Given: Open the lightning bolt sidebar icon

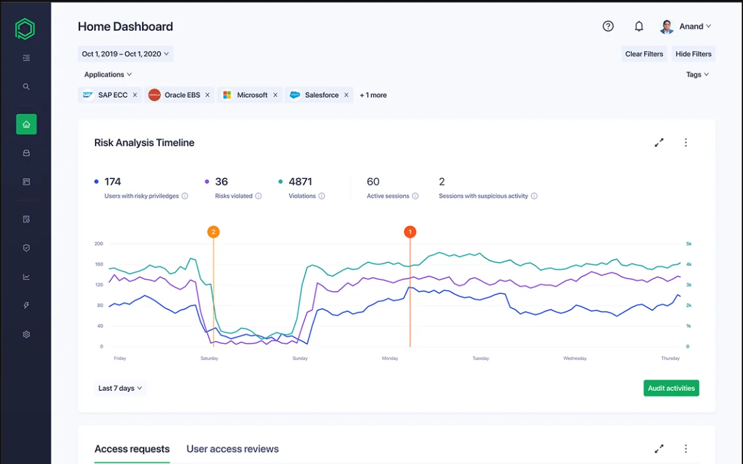Looking at the screenshot, I should [x=26, y=305].
